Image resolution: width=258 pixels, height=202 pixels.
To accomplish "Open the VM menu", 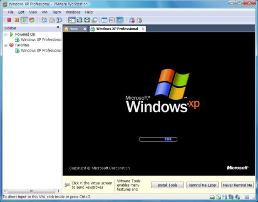I will pyautogui.click(x=44, y=12).
